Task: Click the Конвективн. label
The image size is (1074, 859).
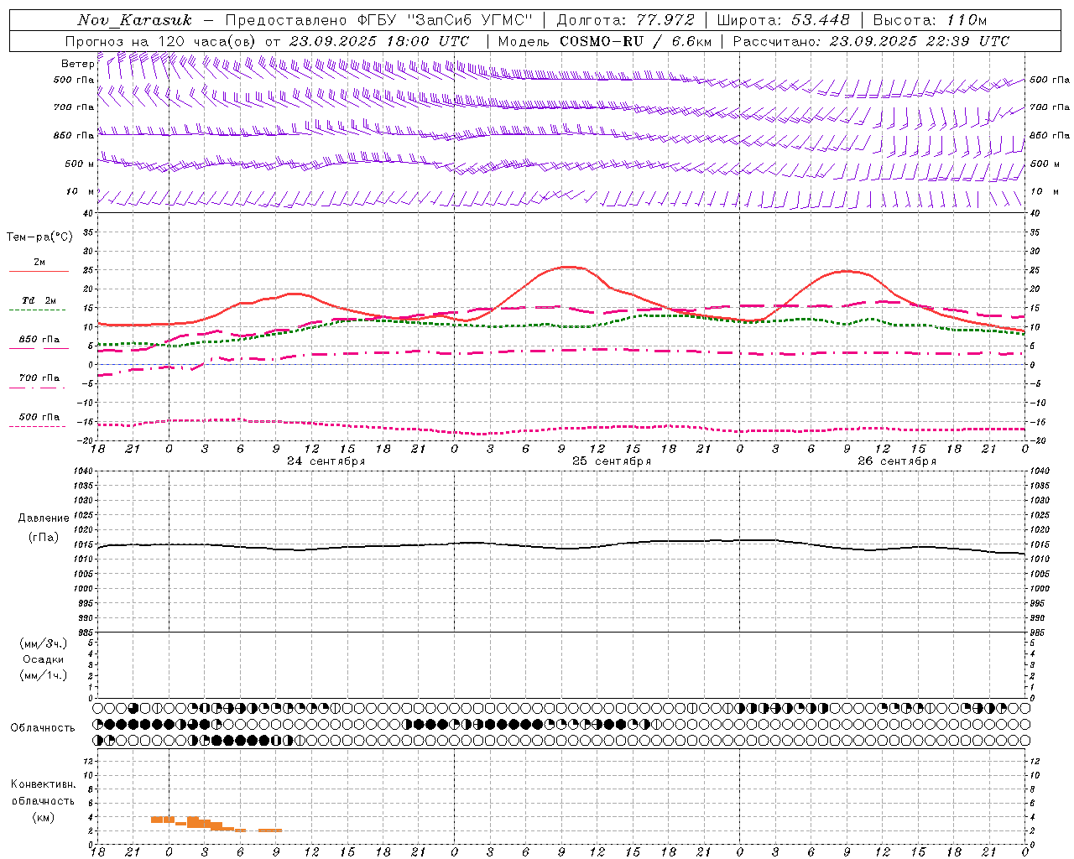Action: pyautogui.click(x=44, y=784)
